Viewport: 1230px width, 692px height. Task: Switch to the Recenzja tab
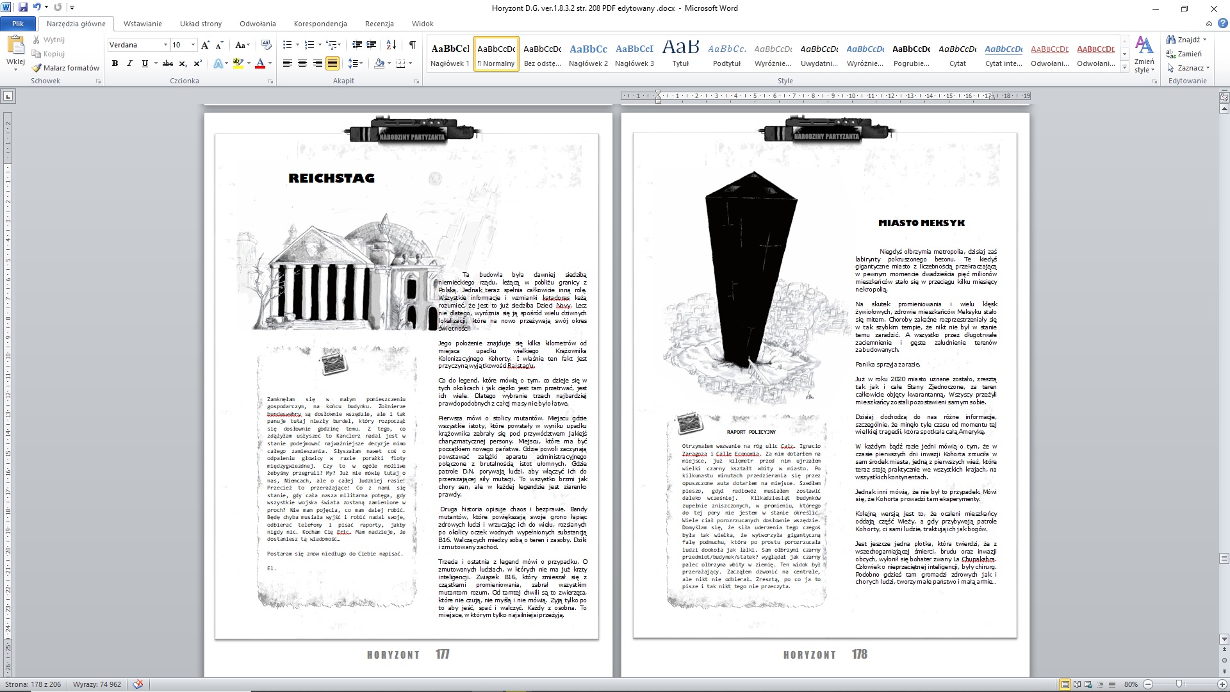(379, 24)
